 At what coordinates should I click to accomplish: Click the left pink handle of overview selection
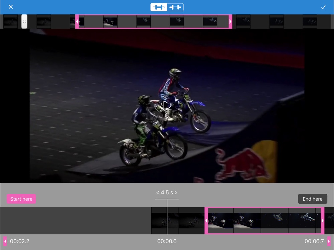77,21
